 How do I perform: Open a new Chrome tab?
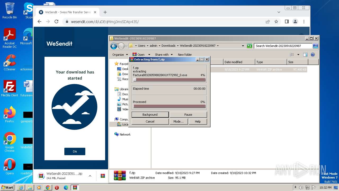pyautogui.click(x=105, y=12)
